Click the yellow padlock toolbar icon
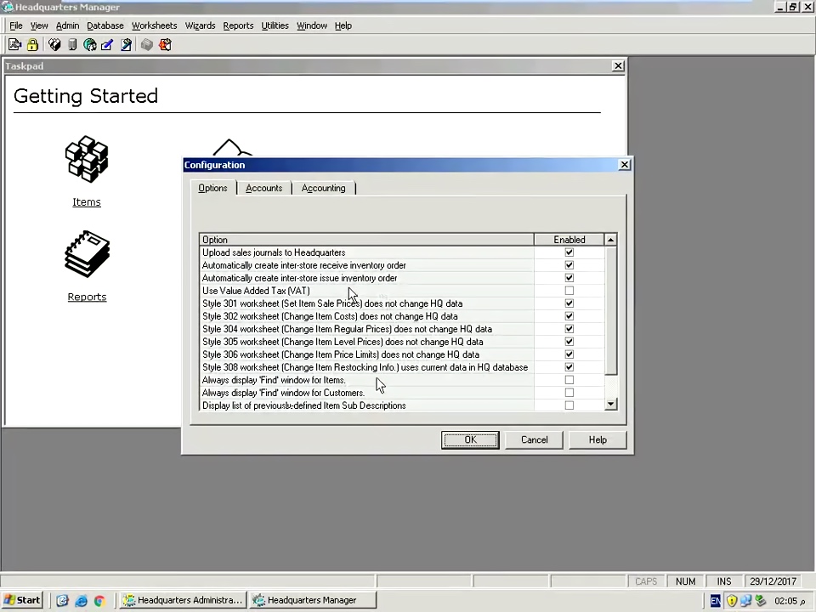816x612 pixels. tap(32, 45)
